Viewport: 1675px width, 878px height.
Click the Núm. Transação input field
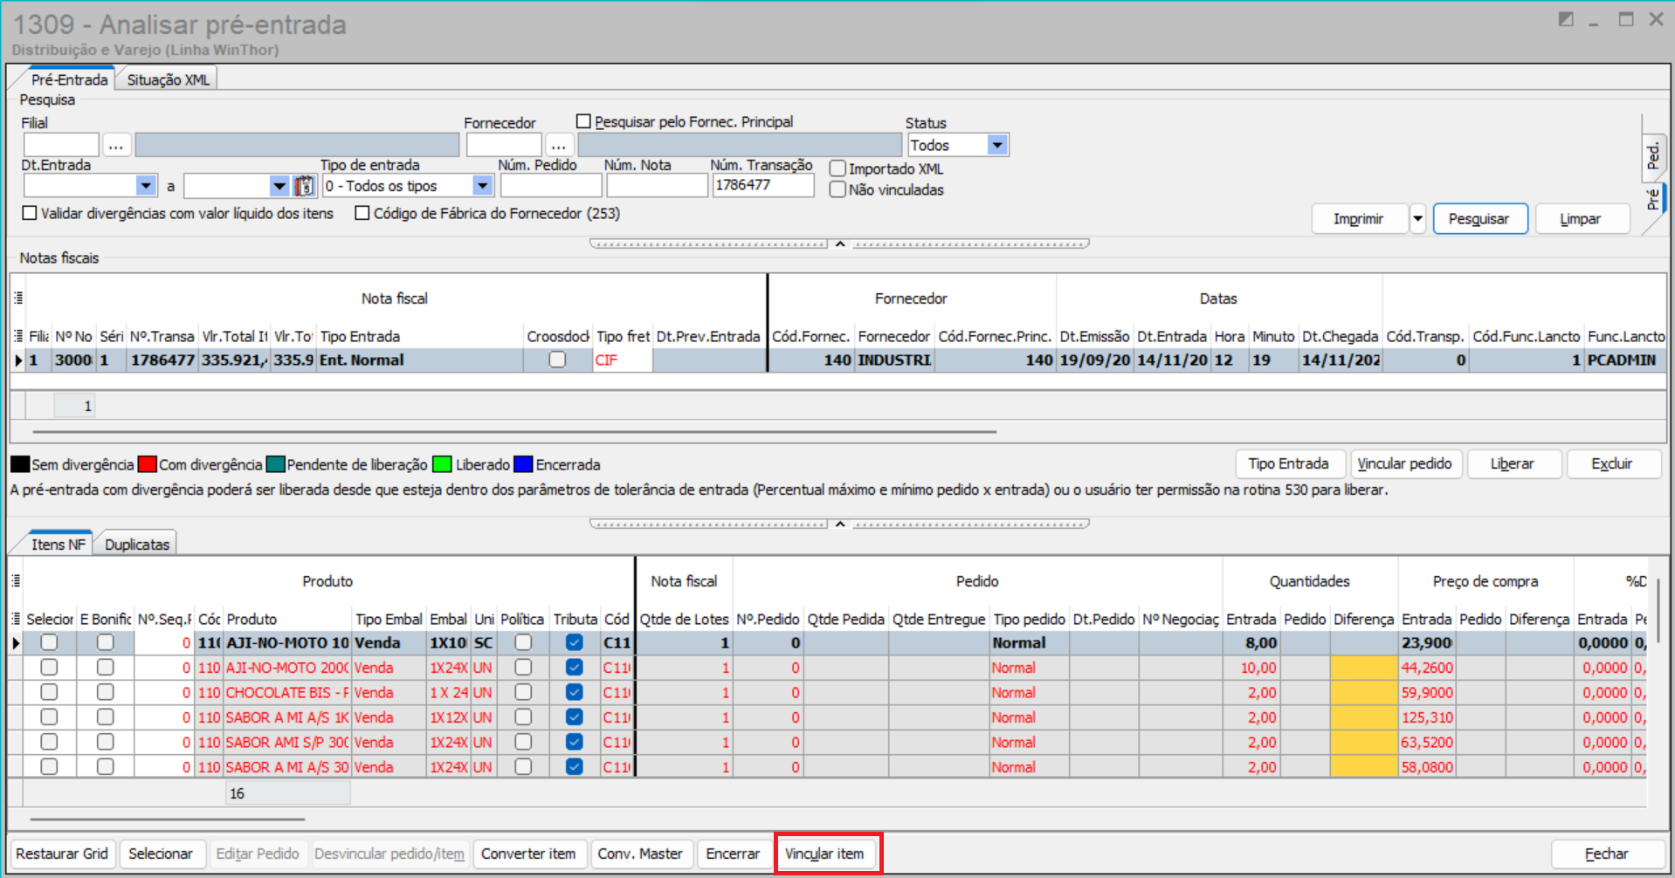tap(762, 185)
